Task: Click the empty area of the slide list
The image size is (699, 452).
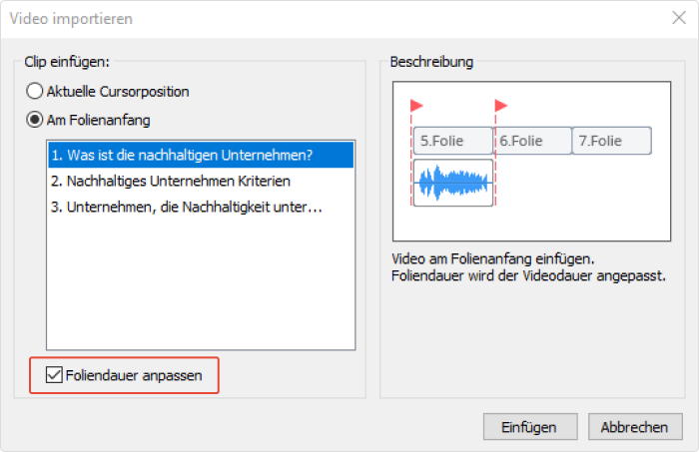Action: pyautogui.click(x=201, y=285)
